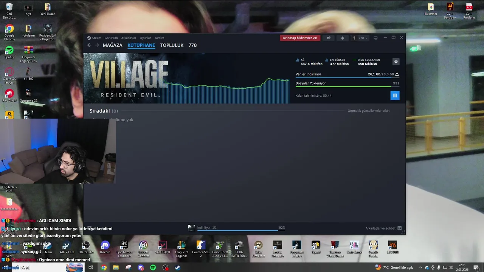Image resolution: width=484 pixels, height=272 pixels.
Task: Open Steam notifications bell icon
Action: coord(343,38)
